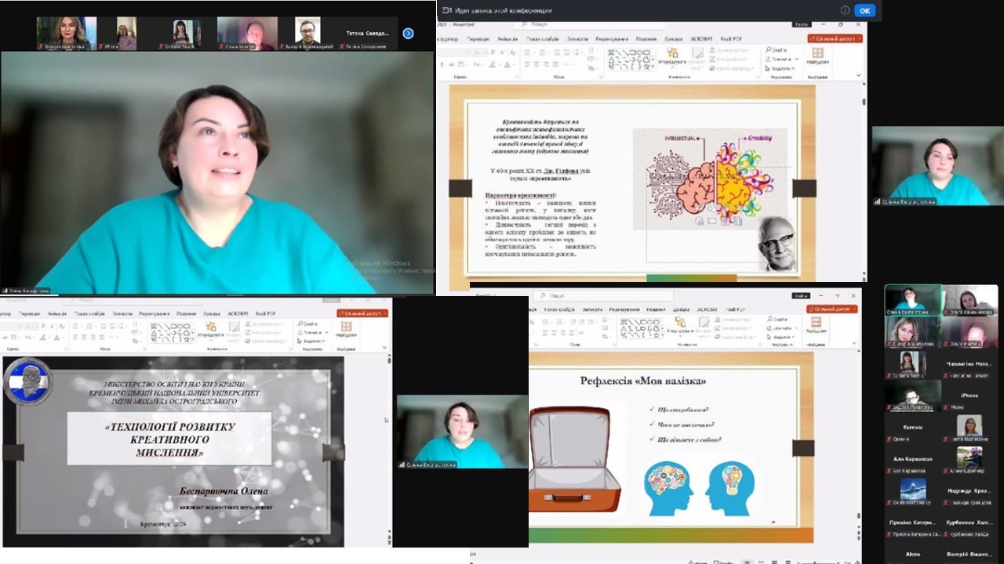
Task: Open Foxit PDF tab in the Рефлексія PowerPoint window
Action: point(735,309)
